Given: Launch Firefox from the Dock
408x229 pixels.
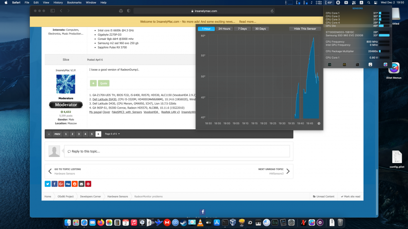Looking at the screenshot, I should coord(101,222).
